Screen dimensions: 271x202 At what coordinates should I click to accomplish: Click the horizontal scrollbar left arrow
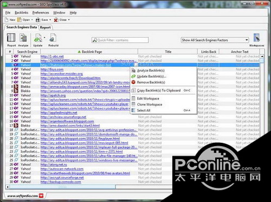click(x=8, y=186)
